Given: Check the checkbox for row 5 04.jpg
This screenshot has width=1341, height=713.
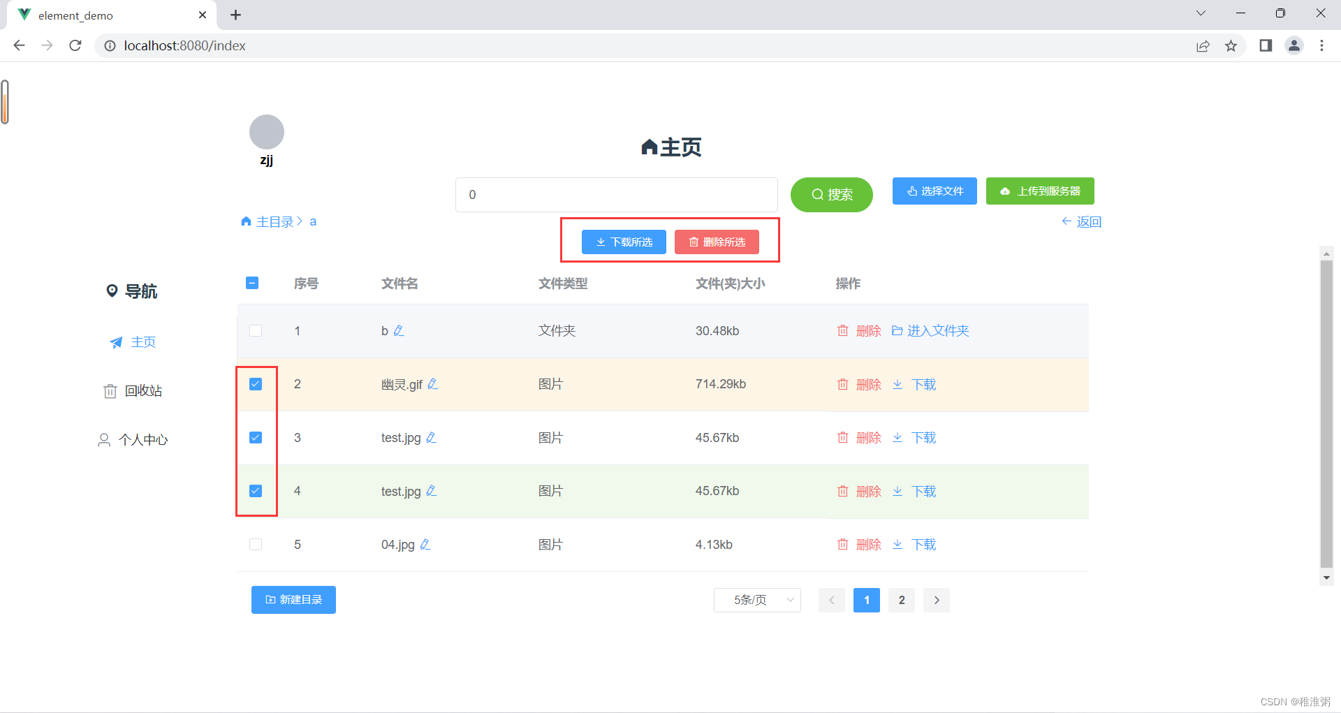Looking at the screenshot, I should (256, 544).
